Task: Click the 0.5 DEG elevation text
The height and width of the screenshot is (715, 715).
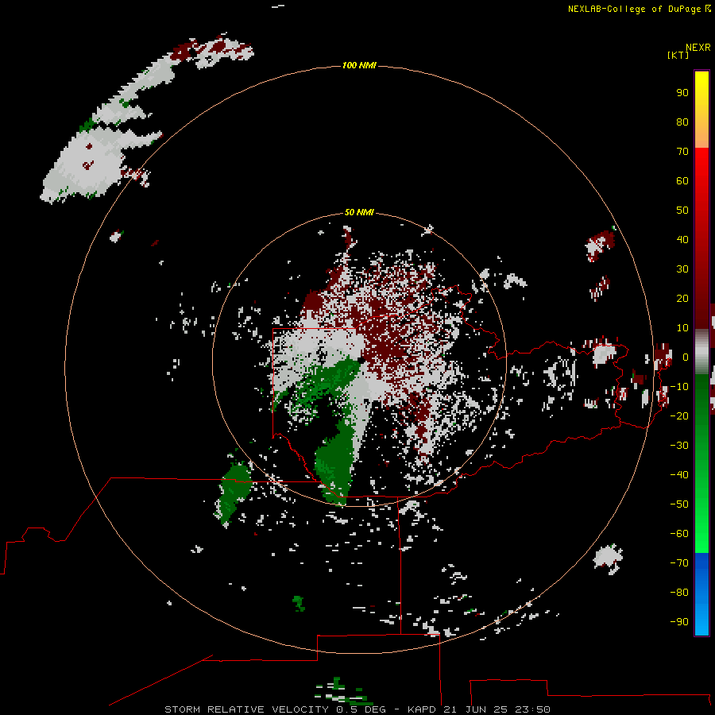Action: 361,709
